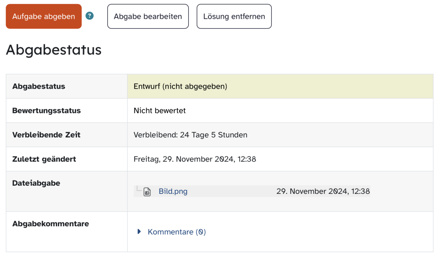
Task: Select the Verbleibende Zeit row label
Action: pyautogui.click(x=46, y=135)
